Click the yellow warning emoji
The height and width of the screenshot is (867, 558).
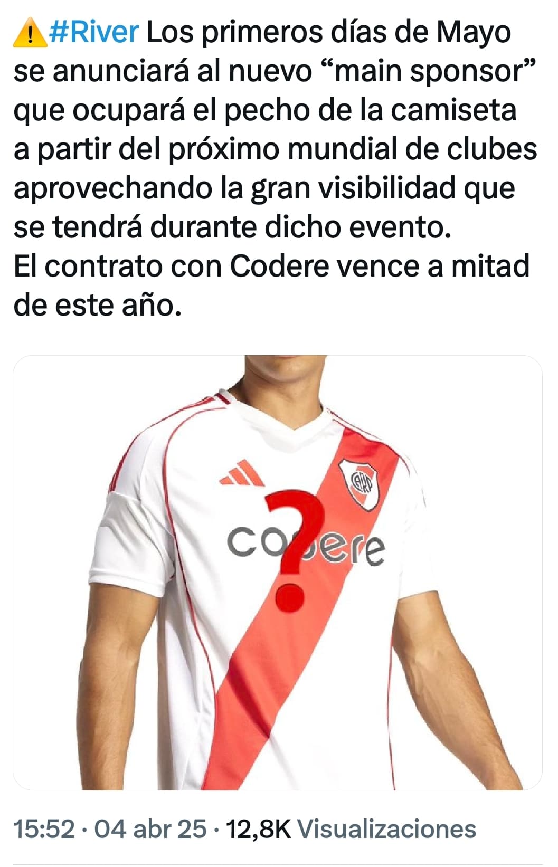coord(30,33)
